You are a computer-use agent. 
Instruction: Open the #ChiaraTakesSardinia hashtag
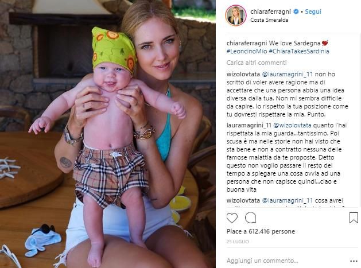coord(299,51)
